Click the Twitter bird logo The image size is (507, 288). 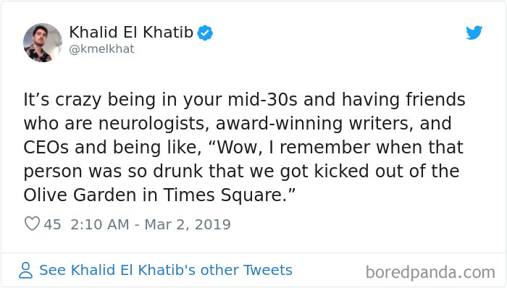coord(474,33)
